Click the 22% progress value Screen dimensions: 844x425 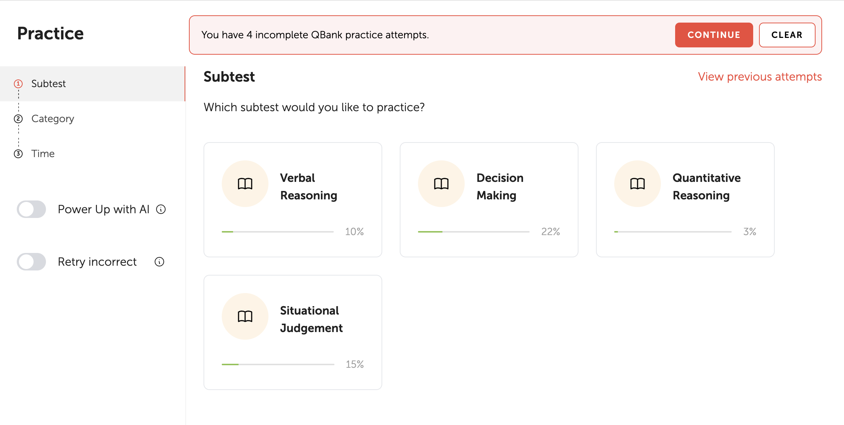tap(551, 232)
